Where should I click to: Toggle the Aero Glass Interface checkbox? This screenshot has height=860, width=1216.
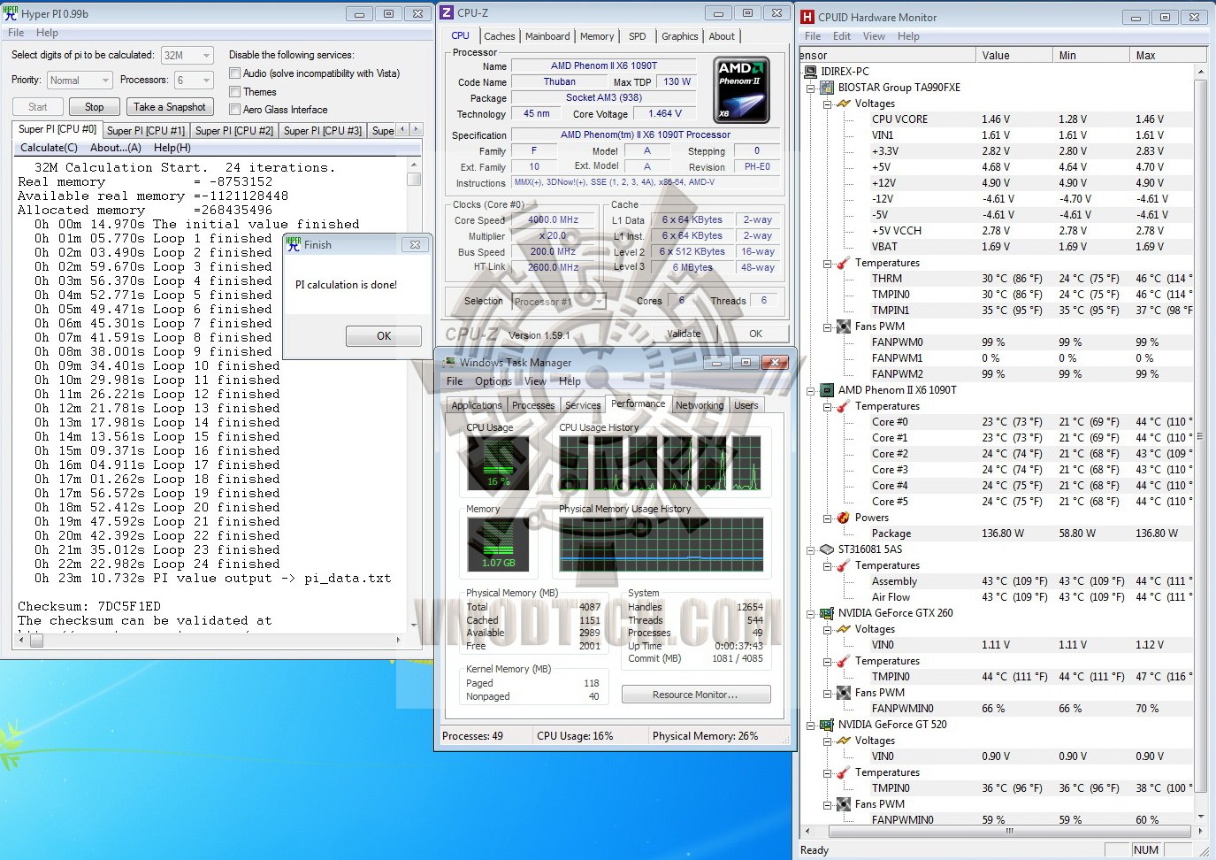tap(234, 110)
